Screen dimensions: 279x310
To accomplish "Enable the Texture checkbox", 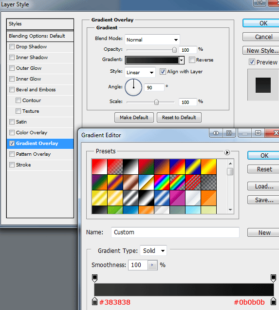I will 19,111.
